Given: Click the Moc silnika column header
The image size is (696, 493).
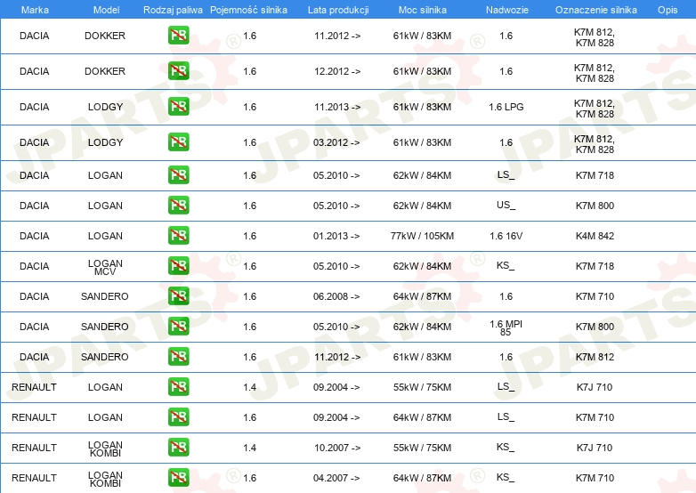Looking at the screenshot, I should click(x=423, y=10).
